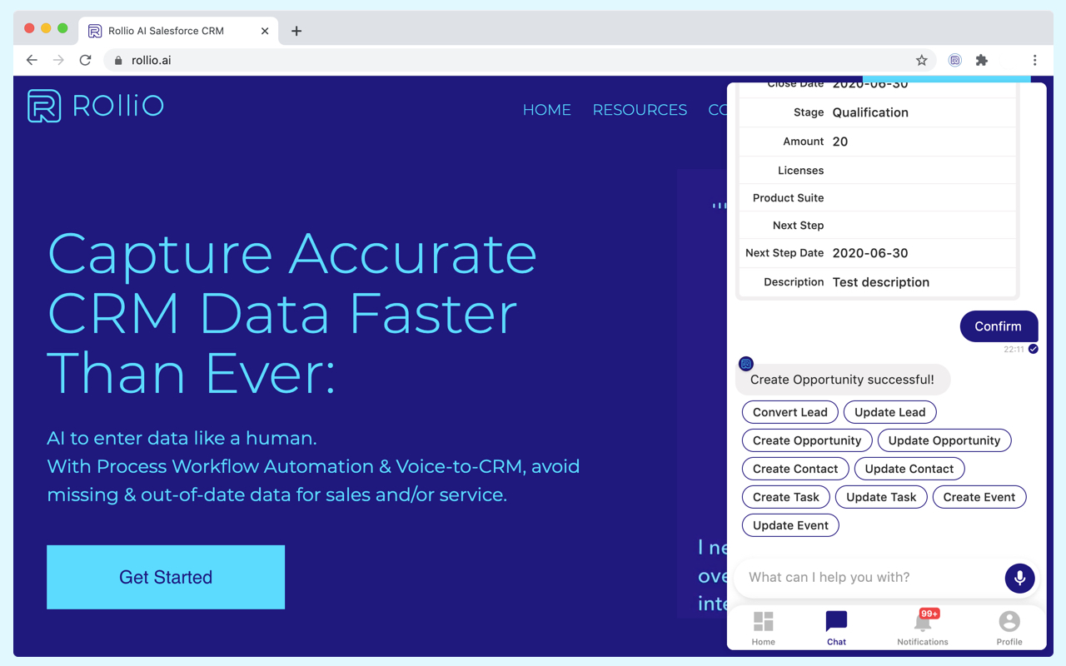The width and height of the screenshot is (1066, 666).
Task: Choose the Update Event quick action
Action: click(x=790, y=525)
